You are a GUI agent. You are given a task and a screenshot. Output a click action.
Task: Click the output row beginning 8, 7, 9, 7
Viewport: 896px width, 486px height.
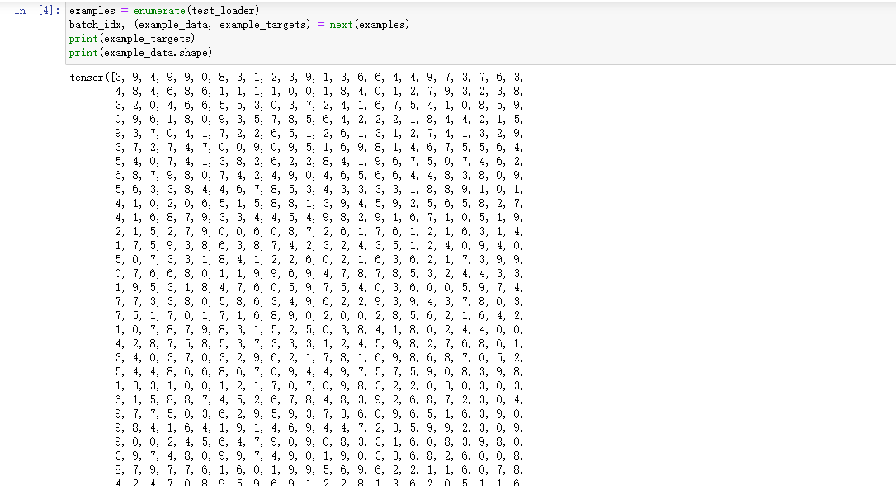318,470
